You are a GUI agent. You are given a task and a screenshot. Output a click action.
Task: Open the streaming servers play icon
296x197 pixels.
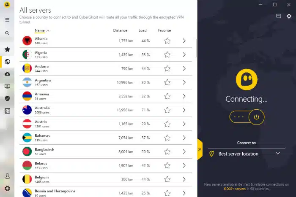(x=7, y=86)
